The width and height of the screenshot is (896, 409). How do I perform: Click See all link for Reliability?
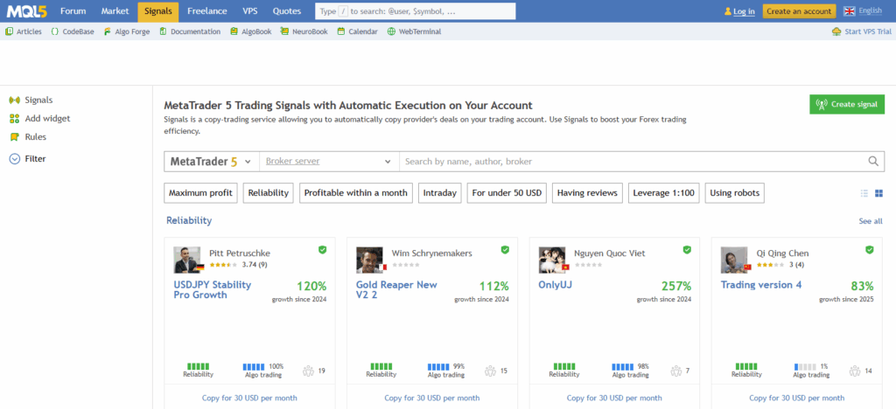click(x=870, y=221)
